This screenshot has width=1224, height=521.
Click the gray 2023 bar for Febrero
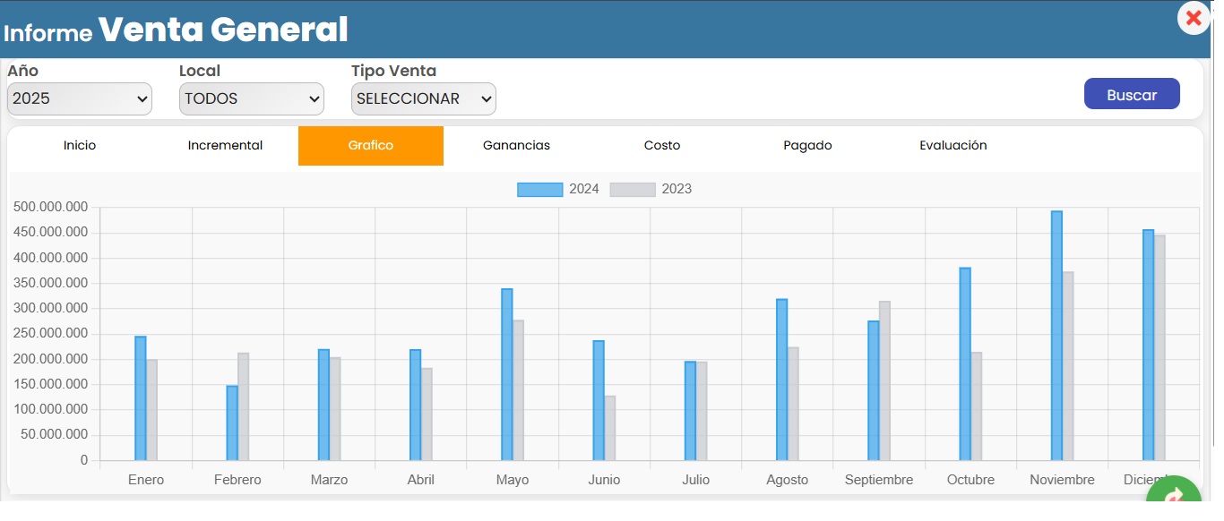click(243, 406)
